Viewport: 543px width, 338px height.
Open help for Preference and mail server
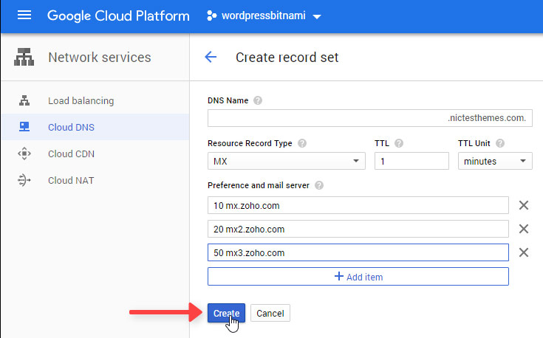coord(319,185)
